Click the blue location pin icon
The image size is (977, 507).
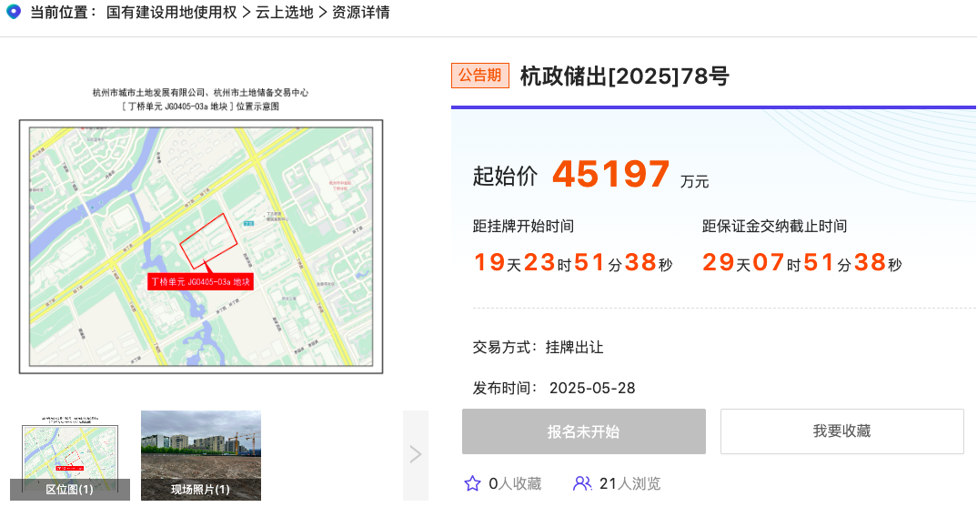[13, 12]
